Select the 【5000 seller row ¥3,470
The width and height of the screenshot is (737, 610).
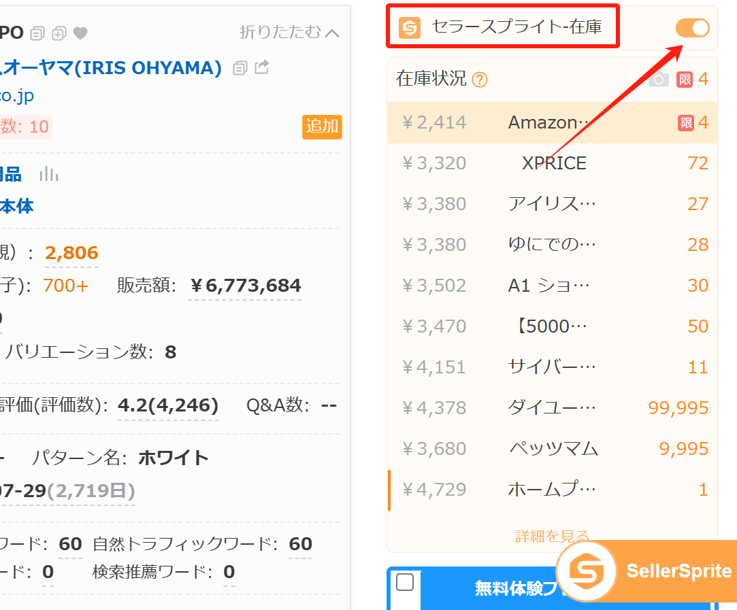click(x=553, y=326)
